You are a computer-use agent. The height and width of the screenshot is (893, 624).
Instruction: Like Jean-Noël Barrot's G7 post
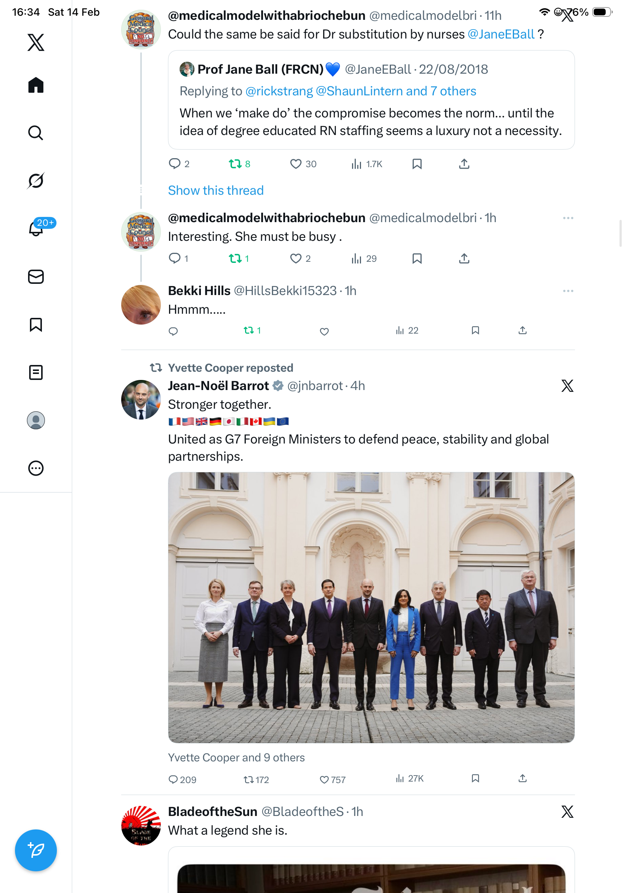[324, 779]
